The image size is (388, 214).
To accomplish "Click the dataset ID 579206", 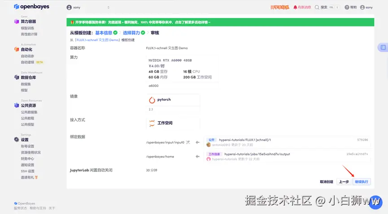I will 362,140.
